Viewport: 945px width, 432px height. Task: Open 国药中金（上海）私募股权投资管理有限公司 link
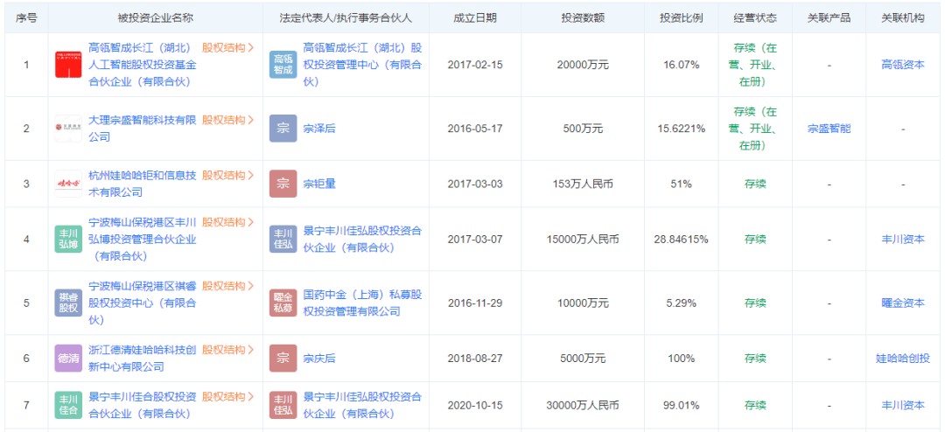[x=361, y=303]
